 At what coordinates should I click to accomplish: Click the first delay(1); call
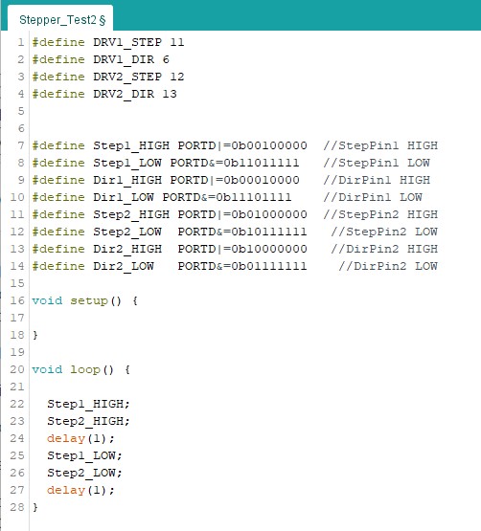coord(81,438)
